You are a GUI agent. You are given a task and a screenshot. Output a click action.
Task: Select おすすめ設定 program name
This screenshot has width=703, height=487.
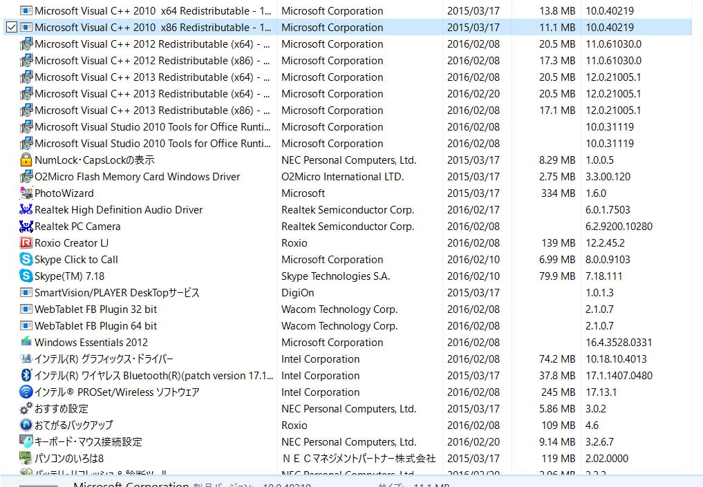(x=62, y=408)
